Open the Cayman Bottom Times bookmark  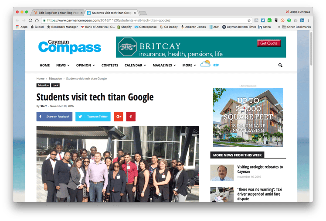click(x=239, y=27)
